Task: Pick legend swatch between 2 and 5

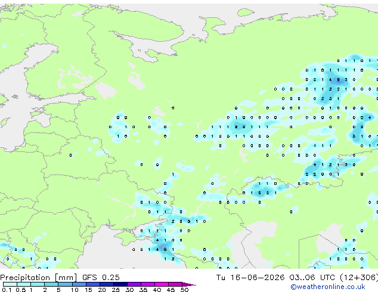Action: 51,284
